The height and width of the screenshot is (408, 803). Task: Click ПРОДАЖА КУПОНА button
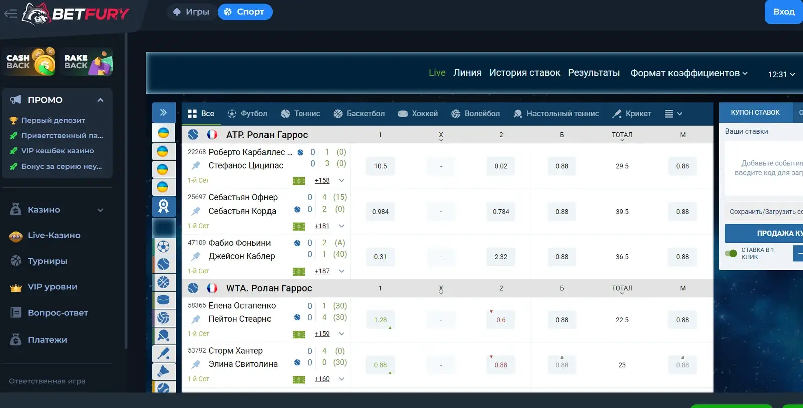tap(764, 233)
